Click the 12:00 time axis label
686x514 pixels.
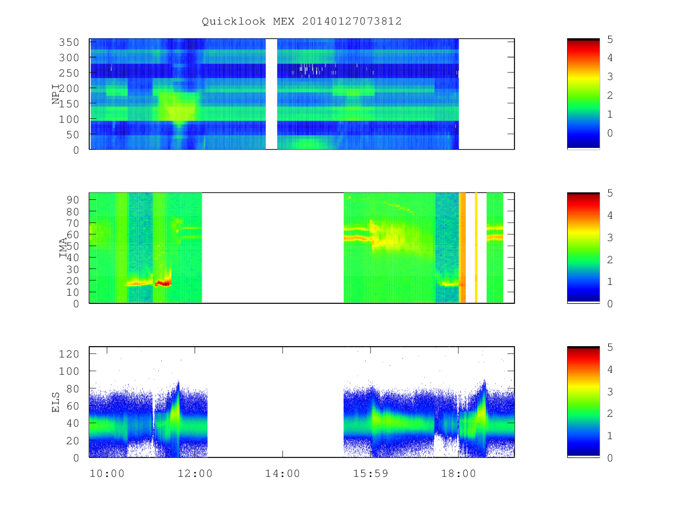195,473
